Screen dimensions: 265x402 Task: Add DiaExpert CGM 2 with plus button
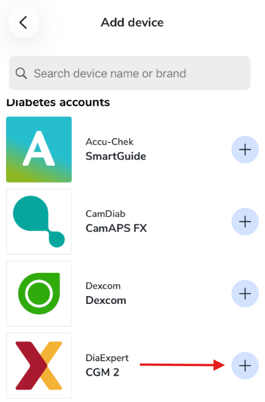tap(245, 365)
